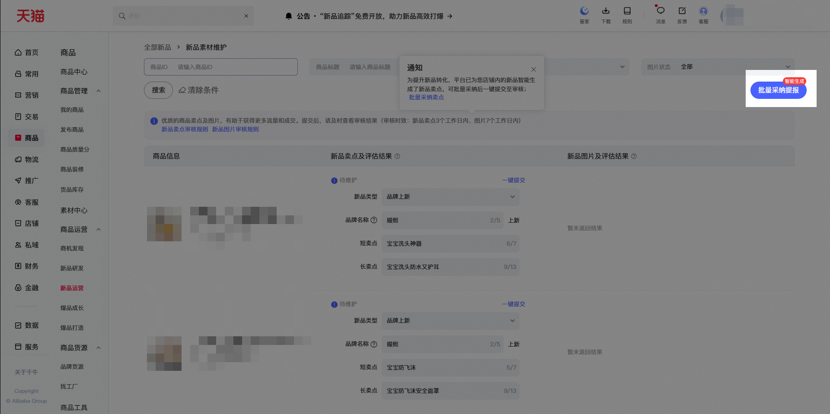
Task: Open 爆品打造 submenu item
Action: (x=72, y=328)
